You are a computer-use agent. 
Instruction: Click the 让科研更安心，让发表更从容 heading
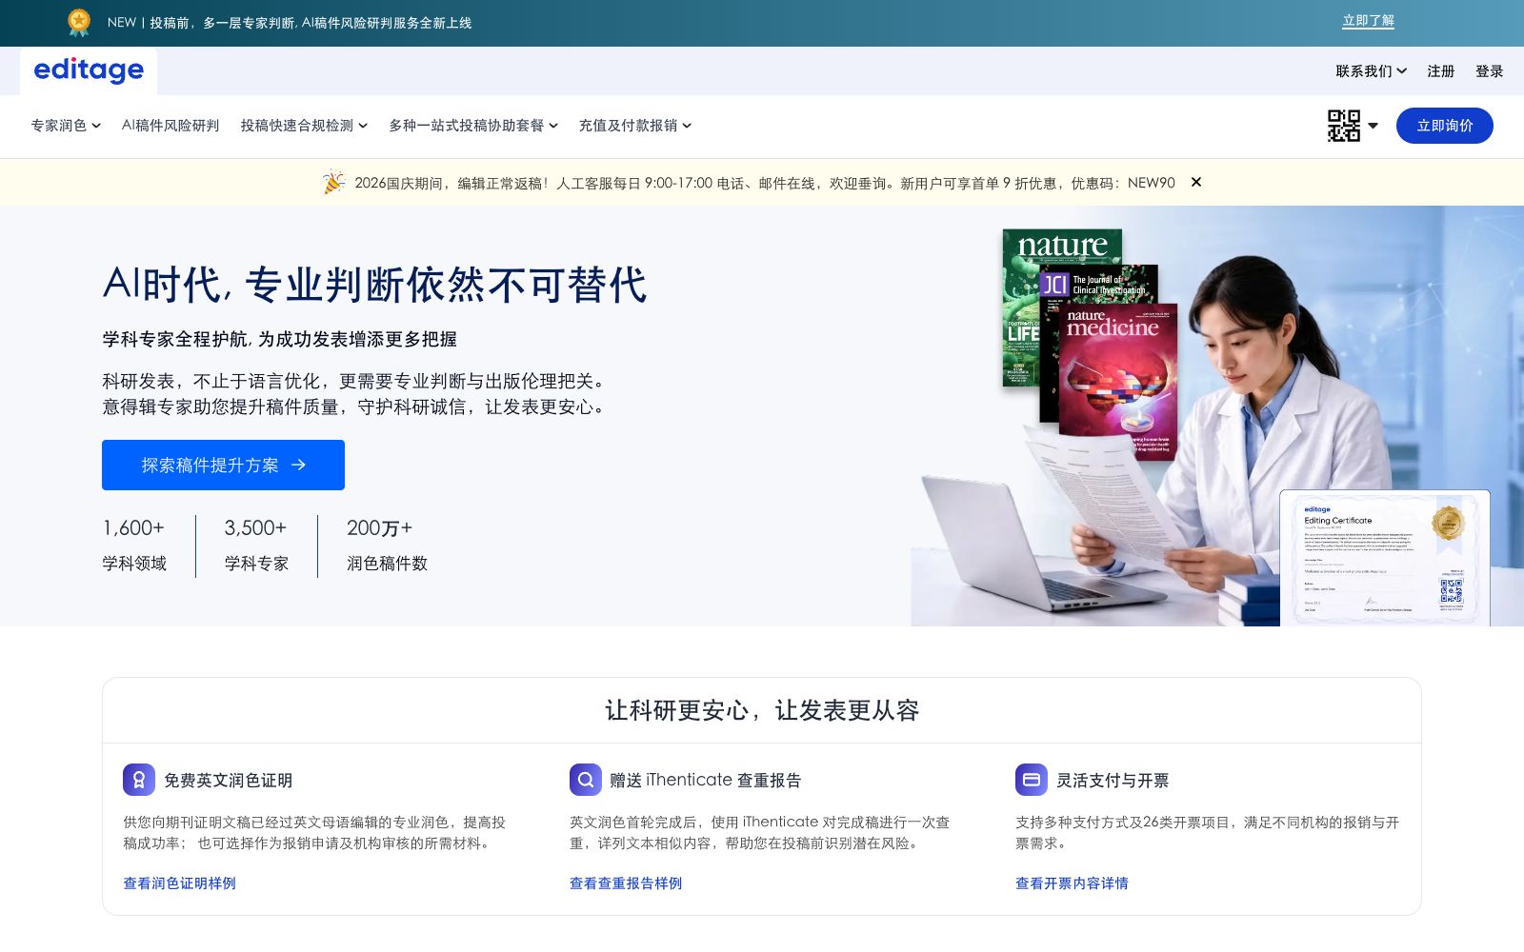762,710
